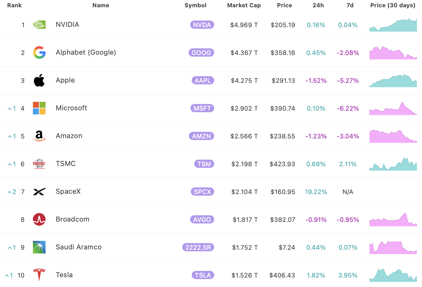This screenshot has height=287, width=422.
Task: Sort by Market Cap header
Action: pyautogui.click(x=244, y=5)
